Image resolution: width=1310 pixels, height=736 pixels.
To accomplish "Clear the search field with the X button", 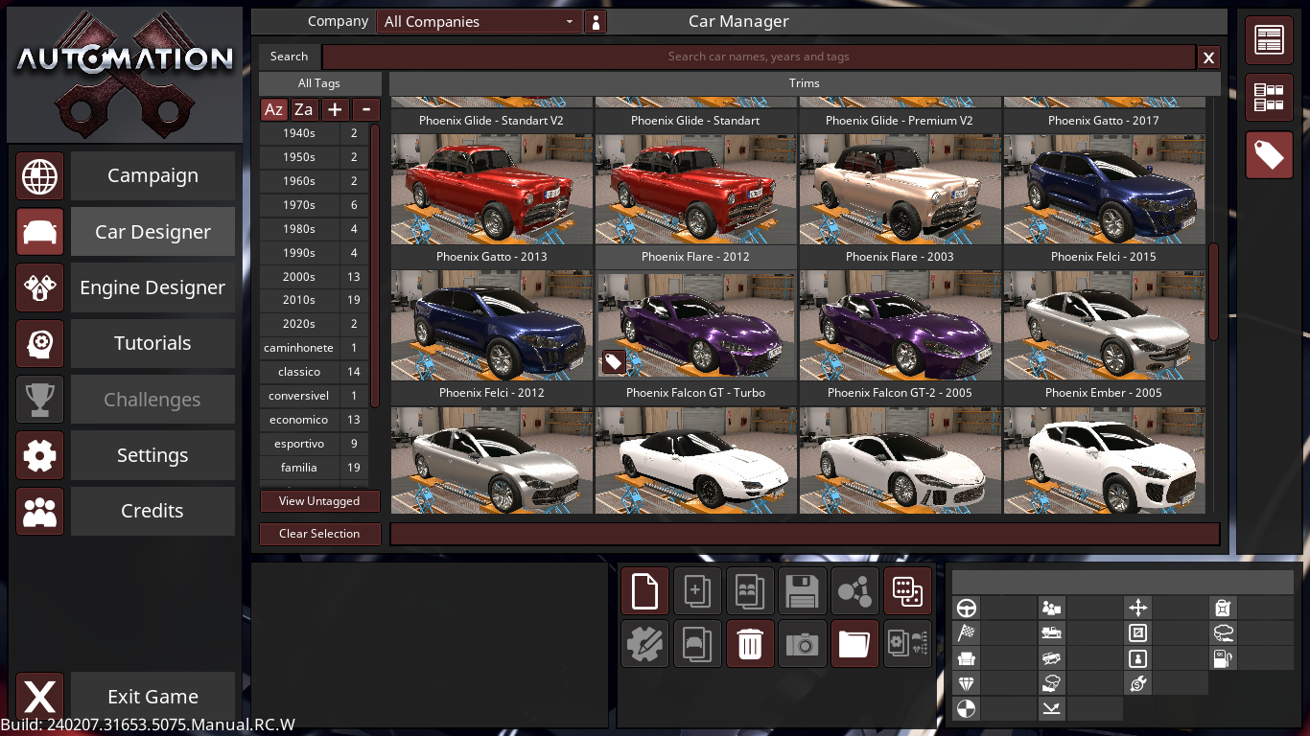I will click(x=1208, y=57).
